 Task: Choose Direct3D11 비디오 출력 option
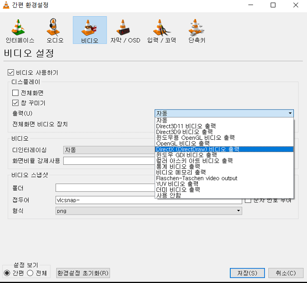click(224, 126)
